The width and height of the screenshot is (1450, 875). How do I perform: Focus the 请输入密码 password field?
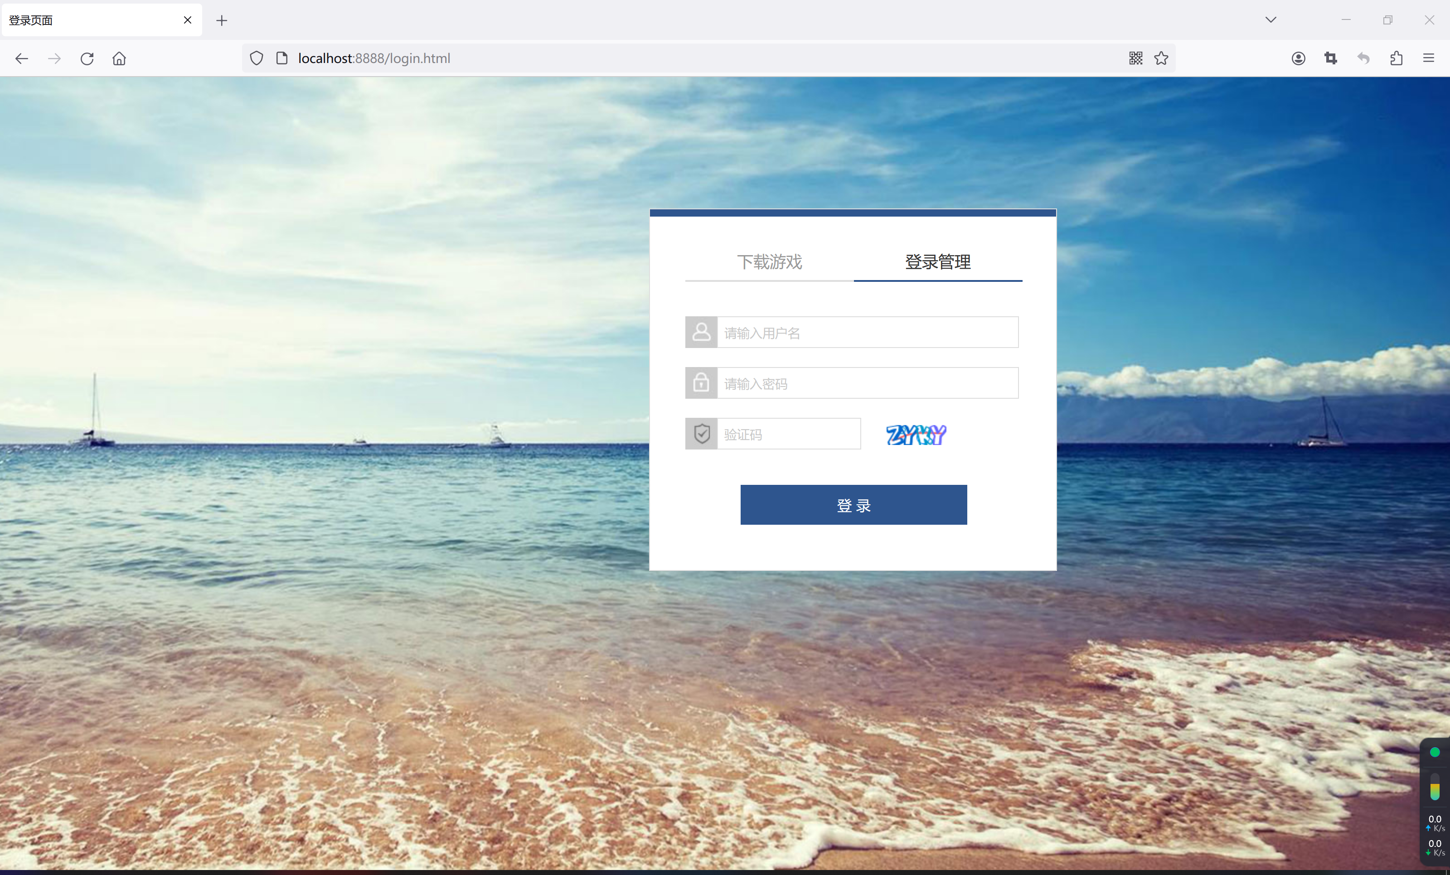(868, 383)
